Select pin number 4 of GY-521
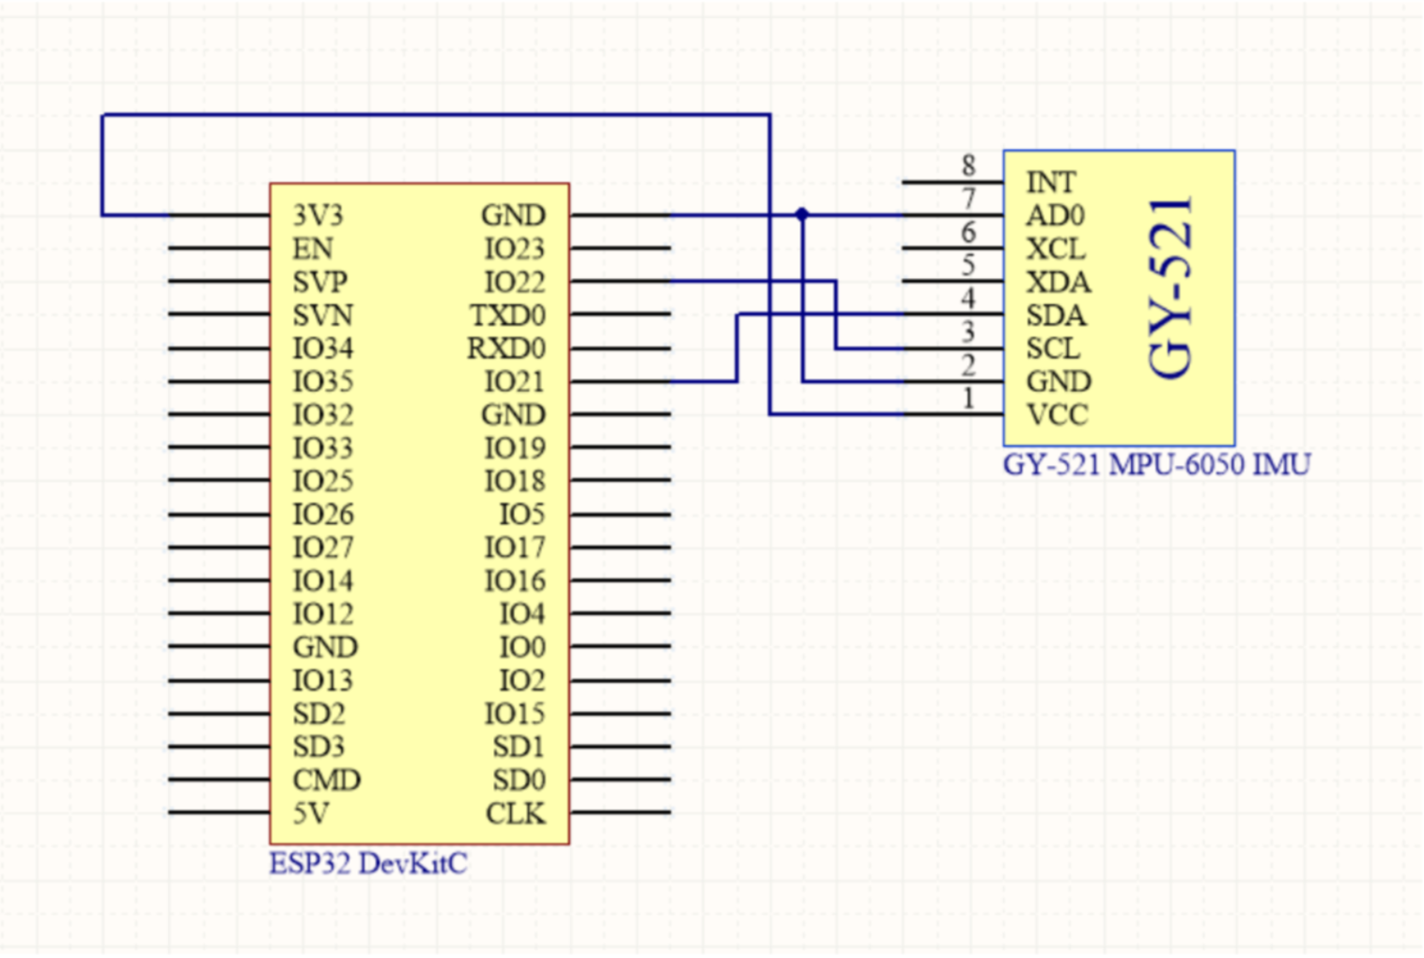The width and height of the screenshot is (1424, 958). (968, 299)
